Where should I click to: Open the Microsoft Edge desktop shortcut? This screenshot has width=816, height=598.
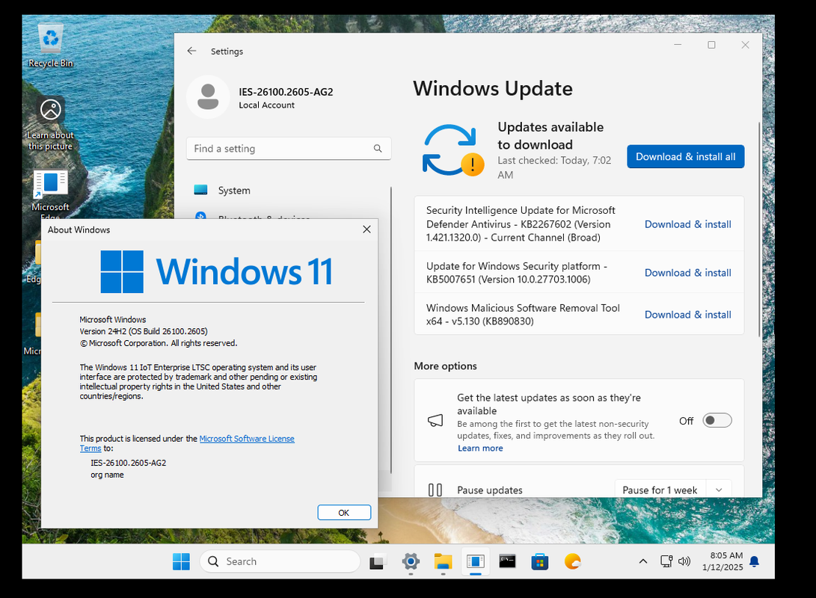(x=50, y=195)
